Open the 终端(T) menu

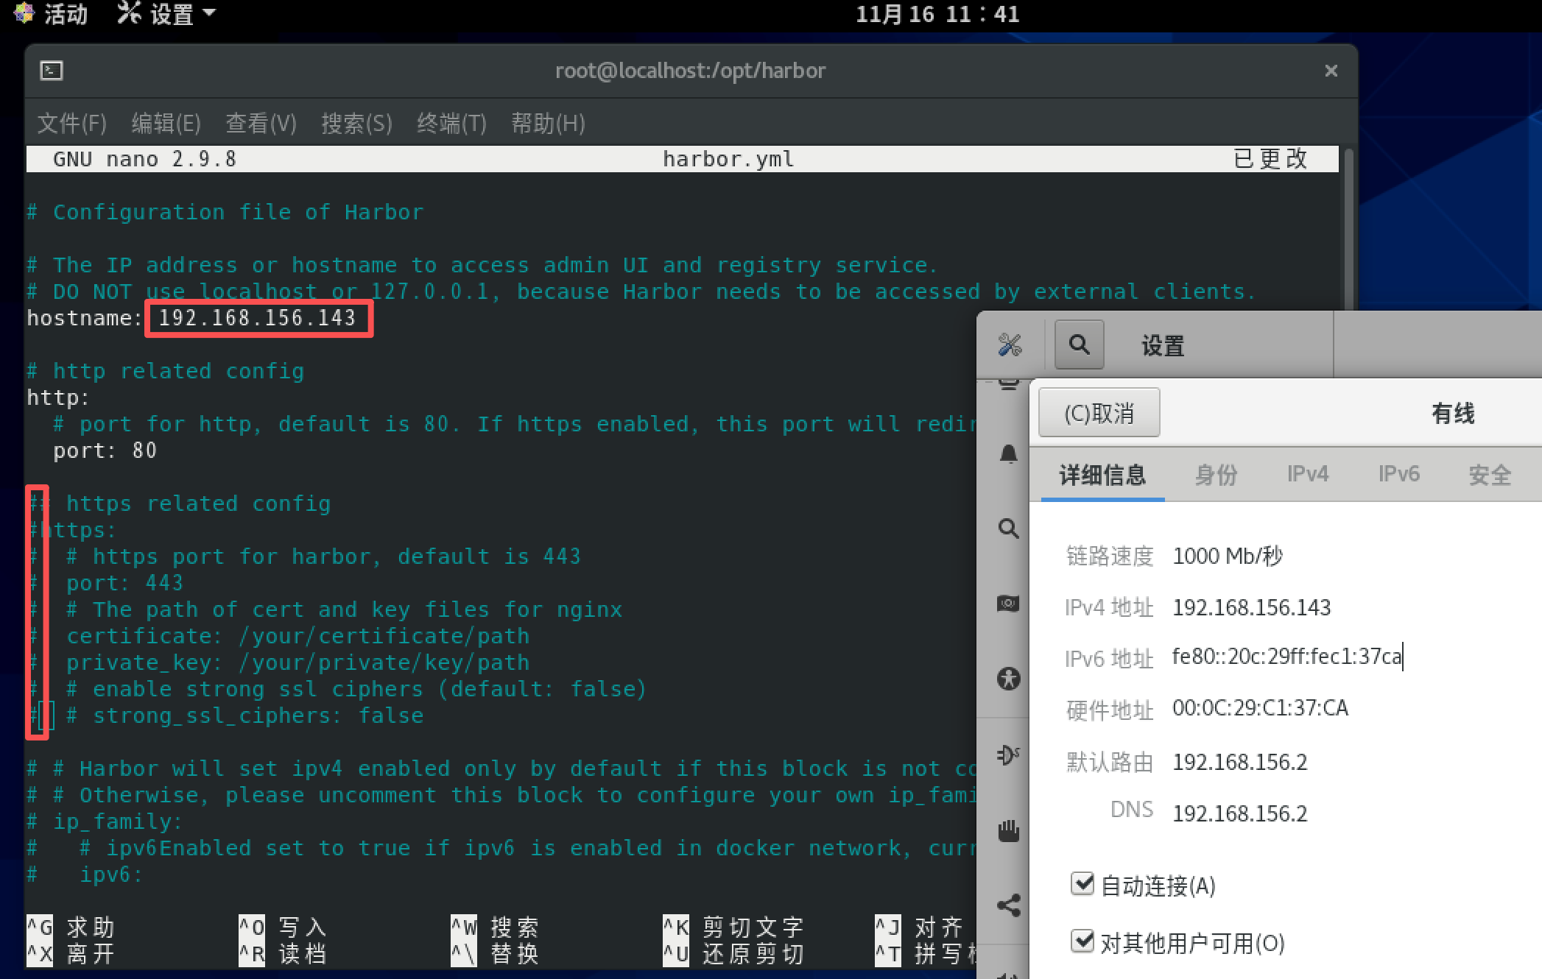(451, 123)
